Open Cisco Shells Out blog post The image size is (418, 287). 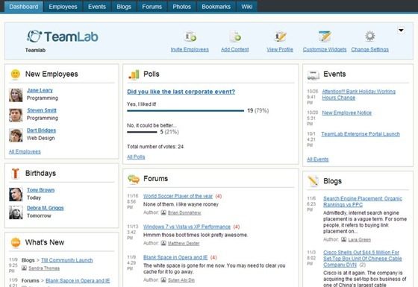pyautogui.click(x=363, y=259)
